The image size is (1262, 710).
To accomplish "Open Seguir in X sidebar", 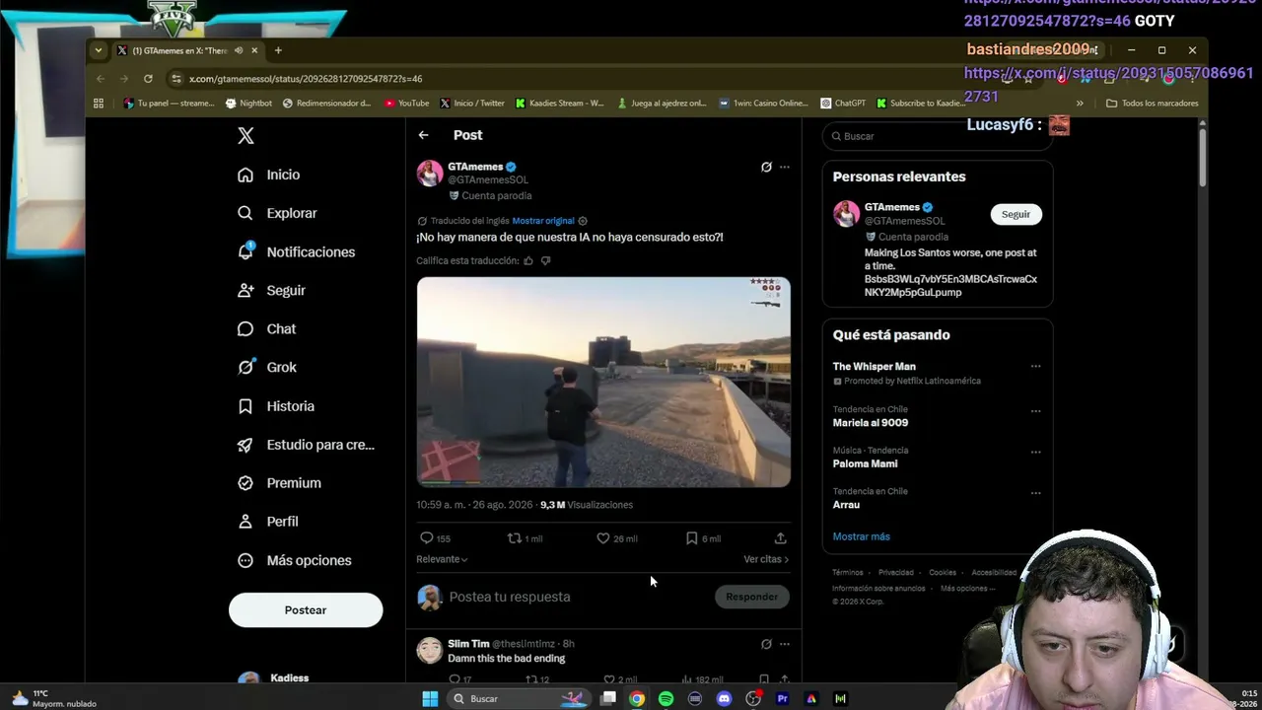I will [272, 290].
